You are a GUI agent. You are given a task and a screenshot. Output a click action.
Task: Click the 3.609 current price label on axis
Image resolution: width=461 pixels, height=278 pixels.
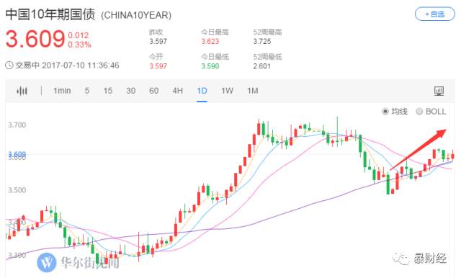point(17,154)
